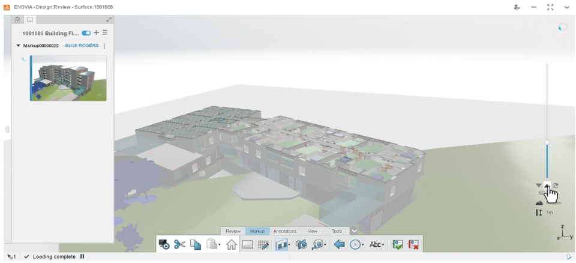The height and width of the screenshot is (263, 576).
Task: Click the vertical section slider handle
Action: 547,142
